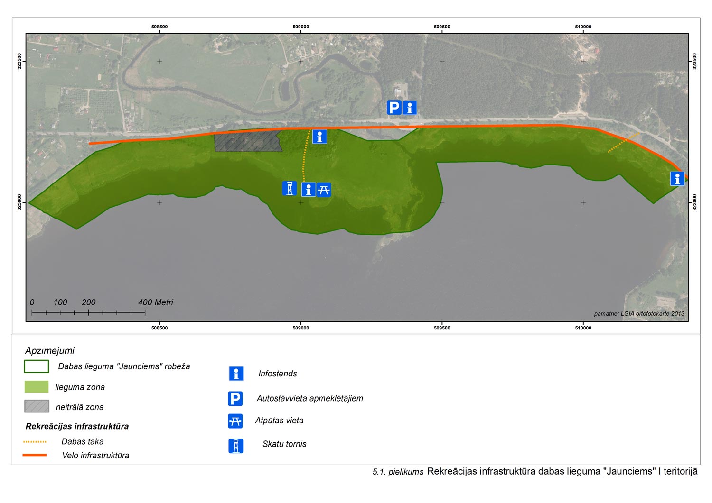Click the orange Velo infrastruktūra legend line
Image resolution: width=712 pixels, height=503 pixels.
(35, 455)
